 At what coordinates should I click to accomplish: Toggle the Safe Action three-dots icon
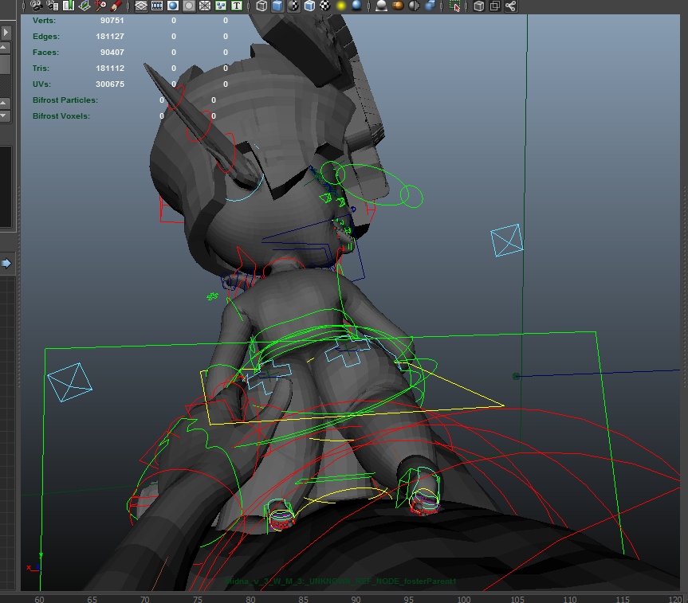[221, 6]
